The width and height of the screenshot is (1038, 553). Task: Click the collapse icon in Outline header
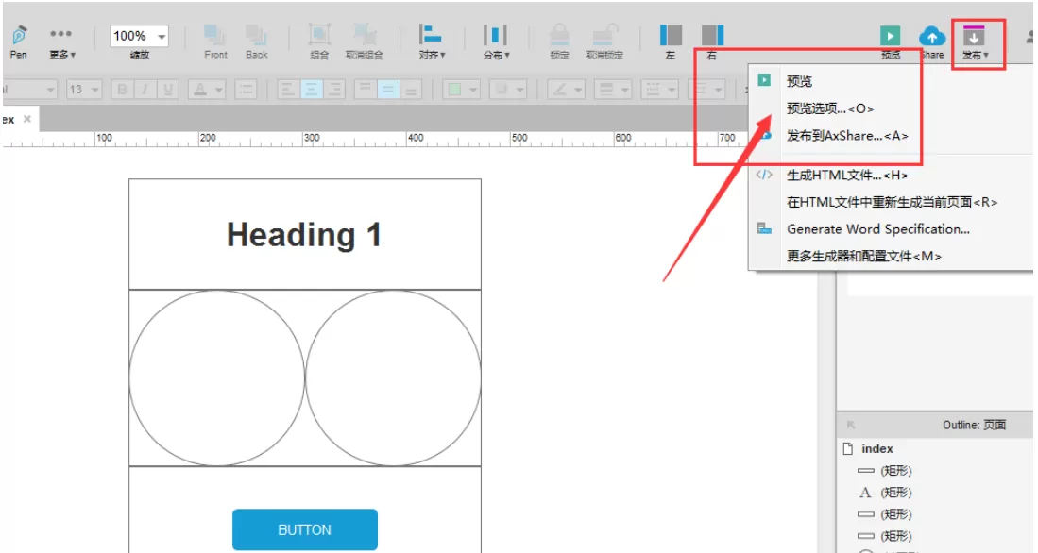(851, 425)
